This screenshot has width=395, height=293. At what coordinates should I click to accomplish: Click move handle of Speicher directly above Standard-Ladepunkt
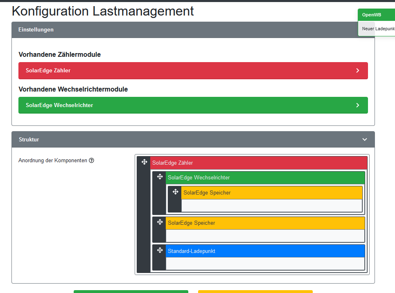(160, 222)
